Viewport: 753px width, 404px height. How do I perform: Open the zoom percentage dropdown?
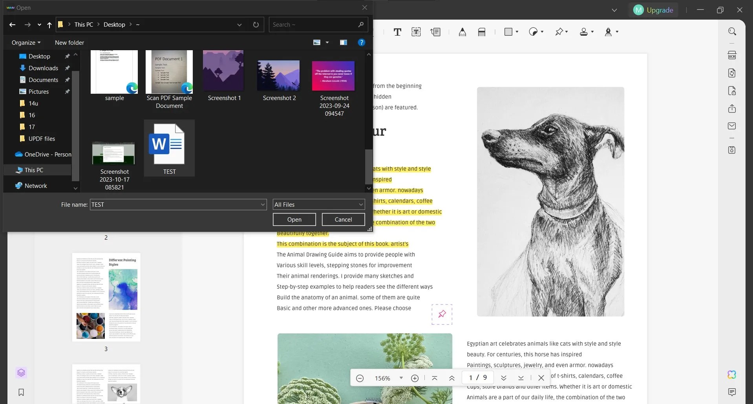point(401,378)
